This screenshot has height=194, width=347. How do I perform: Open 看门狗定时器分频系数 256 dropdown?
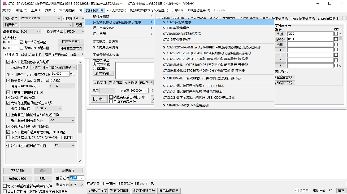(x=62, y=120)
